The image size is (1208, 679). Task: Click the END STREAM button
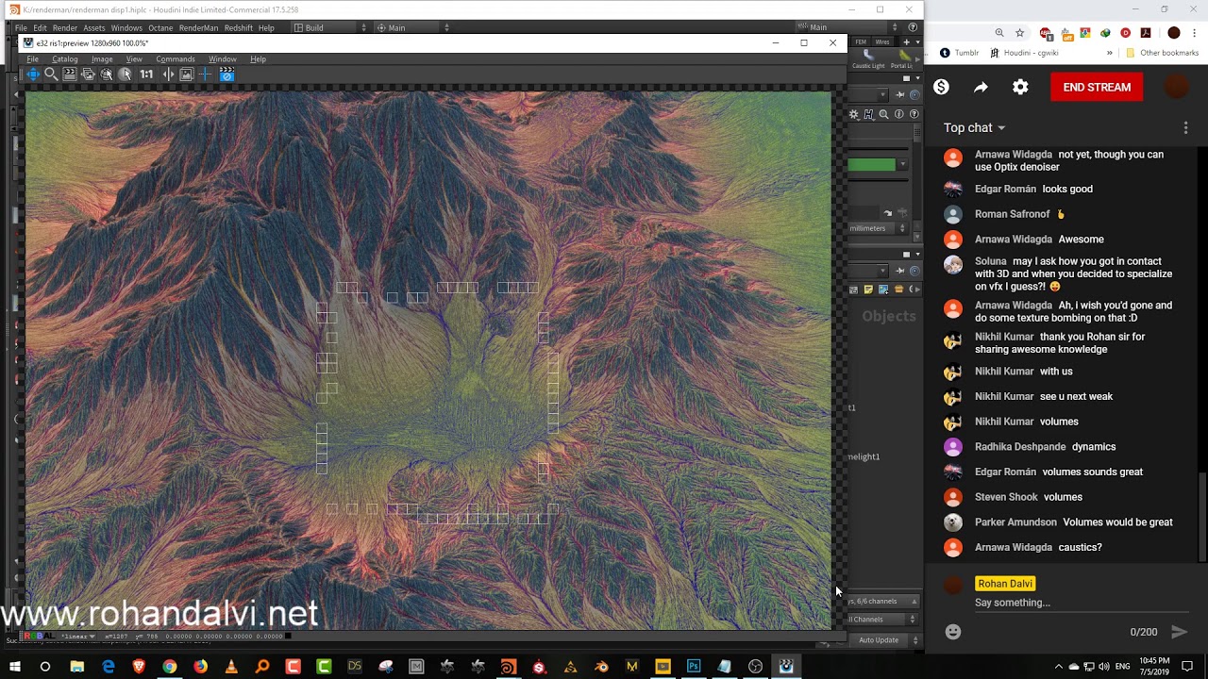pyautogui.click(x=1097, y=87)
